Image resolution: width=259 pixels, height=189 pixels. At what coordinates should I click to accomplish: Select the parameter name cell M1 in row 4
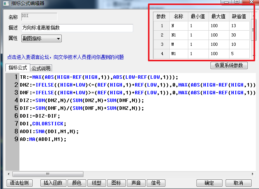179,54
